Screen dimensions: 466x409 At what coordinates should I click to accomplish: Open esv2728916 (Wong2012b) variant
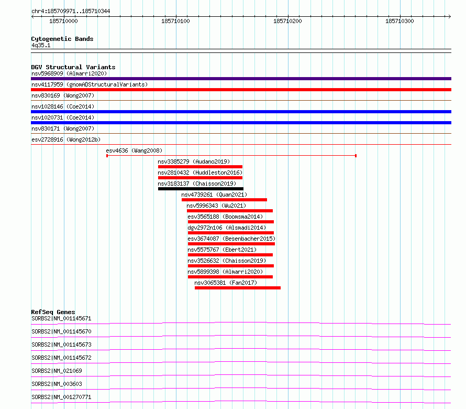(x=66, y=139)
